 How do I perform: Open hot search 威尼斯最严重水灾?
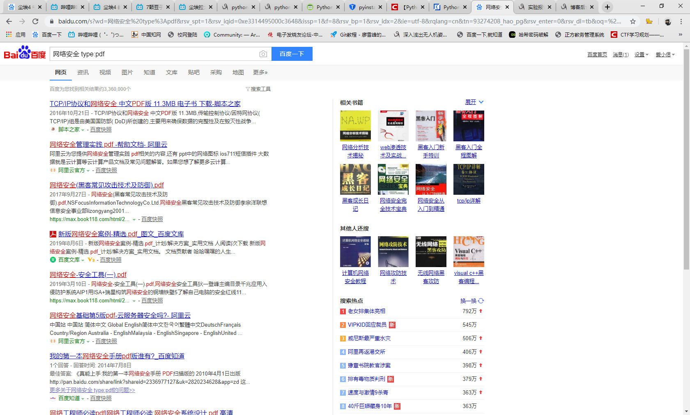point(369,339)
